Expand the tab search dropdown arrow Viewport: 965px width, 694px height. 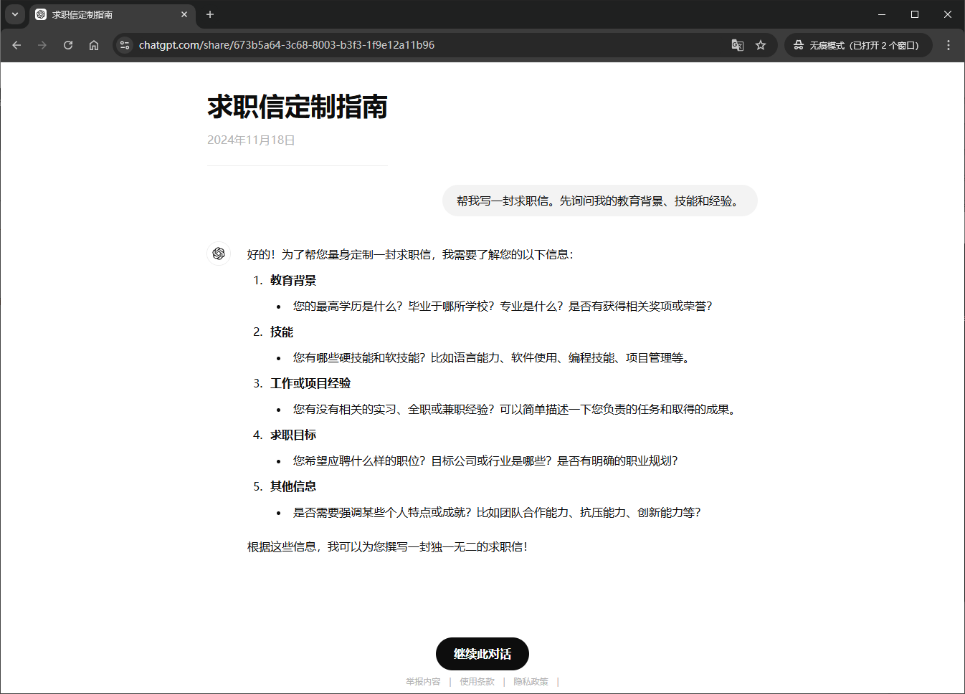tap(15, 14)
